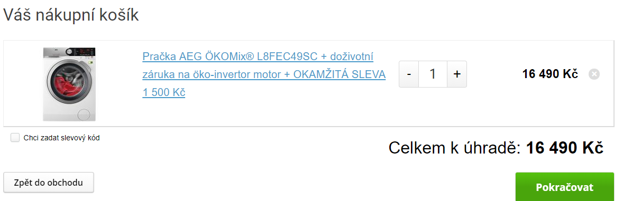
Task: Select the 'Chci zadat slevový kód' label text
Action: 61,138
